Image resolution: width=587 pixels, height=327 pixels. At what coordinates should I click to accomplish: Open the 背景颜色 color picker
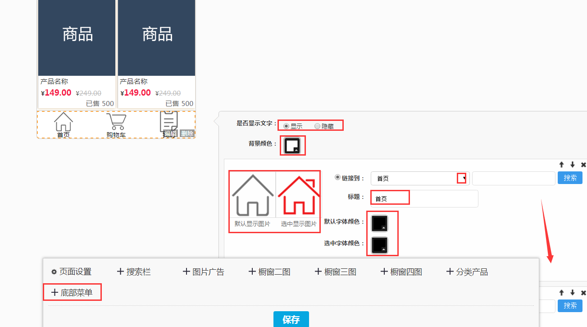[x=292, y=145]
